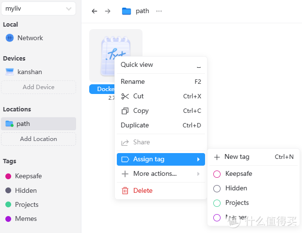
Task: Assign the Hidden tag in submenu
Action: 236,188
